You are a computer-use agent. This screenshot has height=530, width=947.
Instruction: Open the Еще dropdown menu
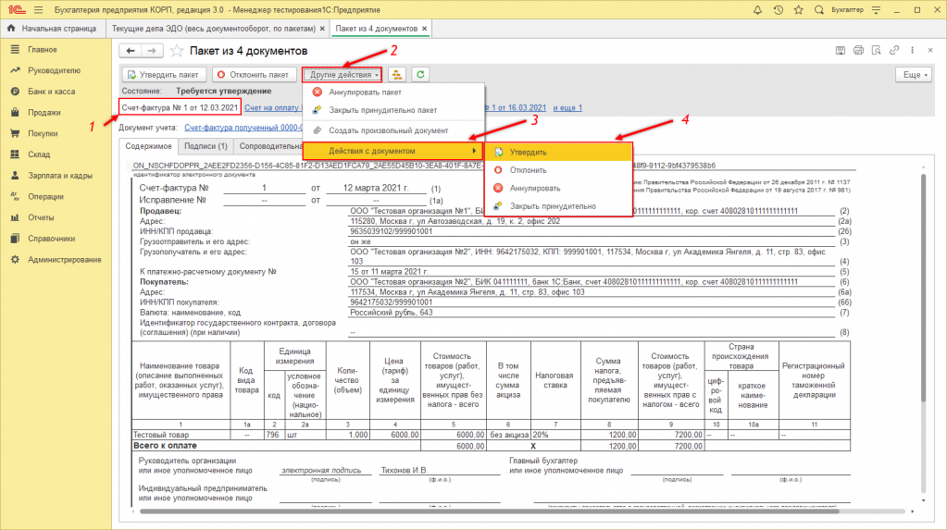(x=913, y=74)
